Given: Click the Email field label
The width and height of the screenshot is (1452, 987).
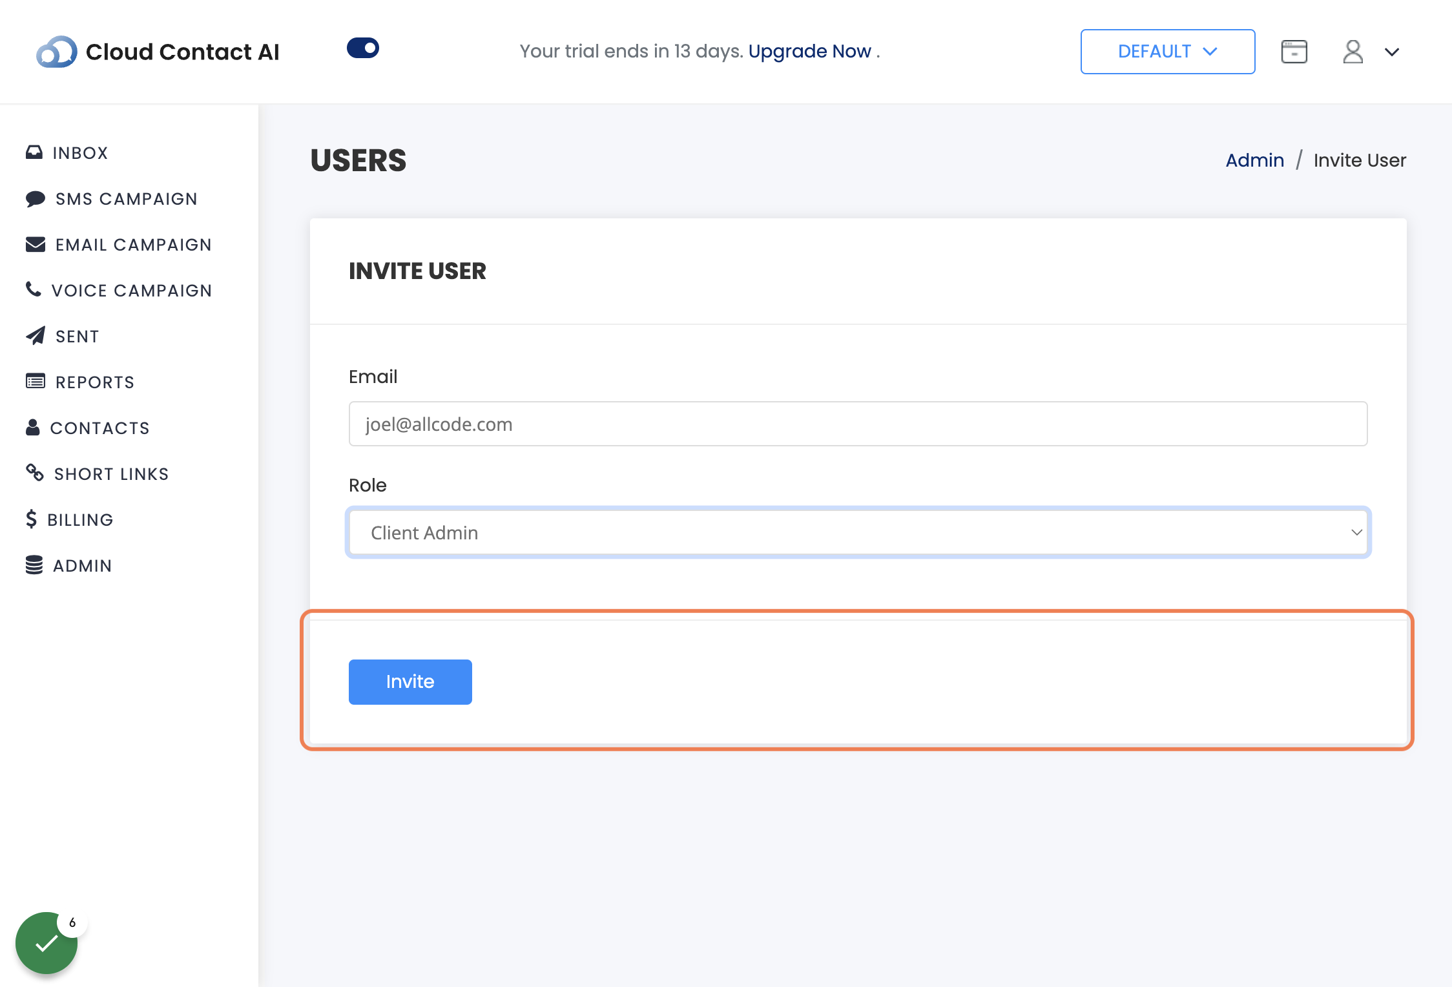Looking at the screenshot, I should pos(373,377).
